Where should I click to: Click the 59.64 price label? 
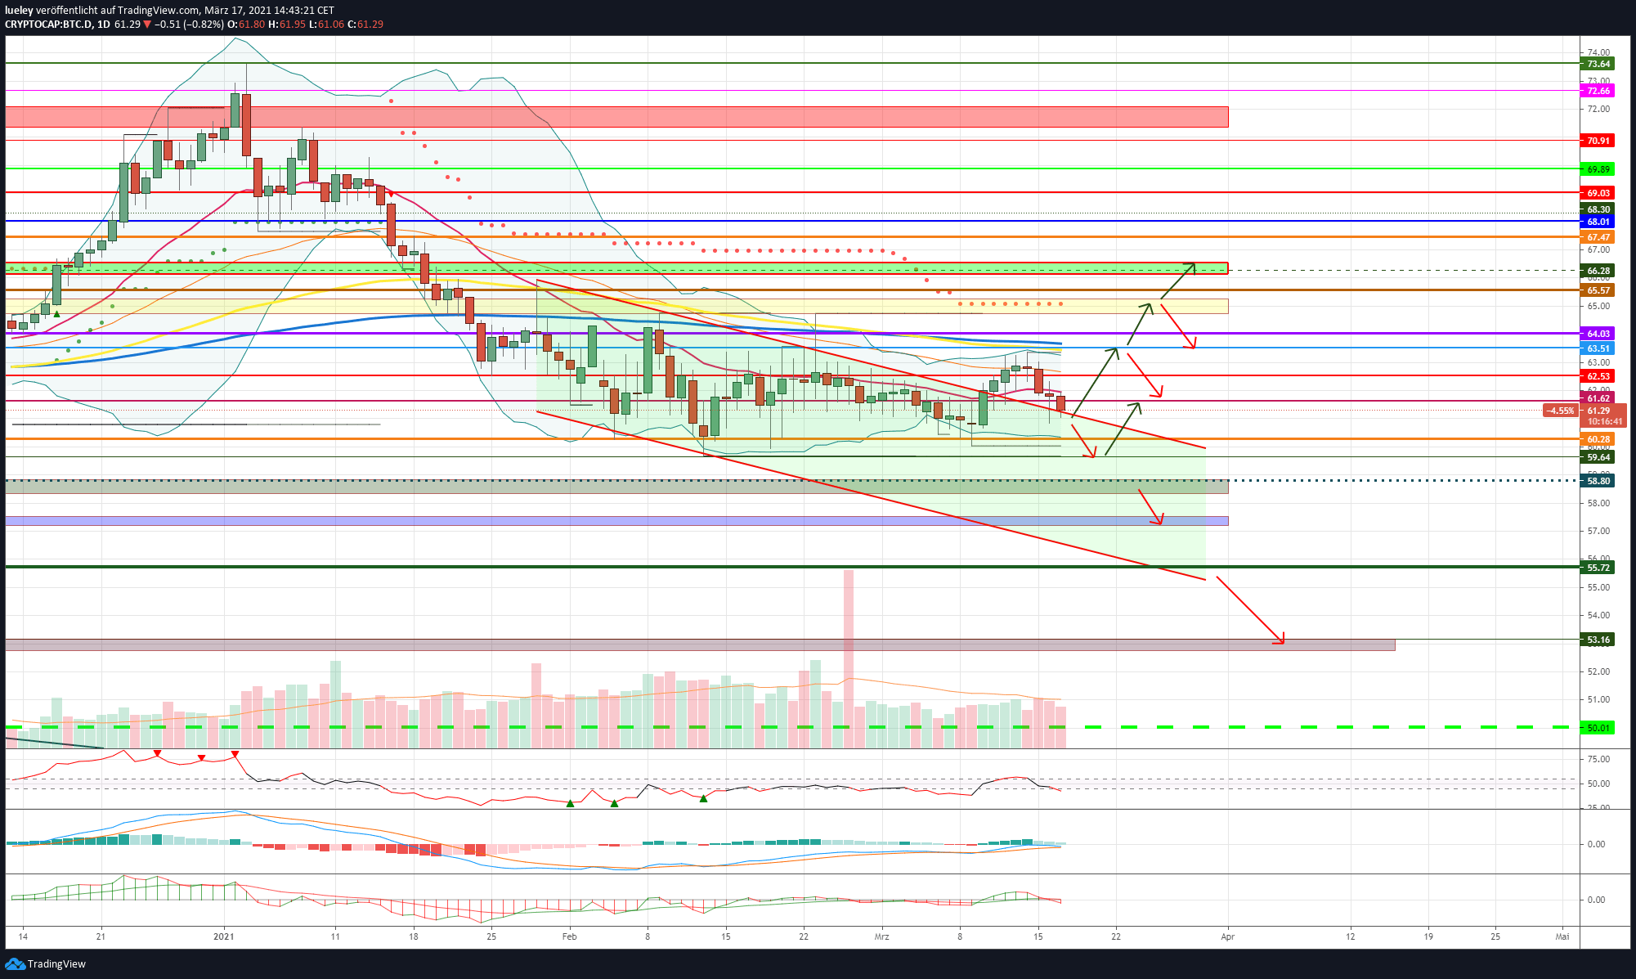tap(1598, 457)
